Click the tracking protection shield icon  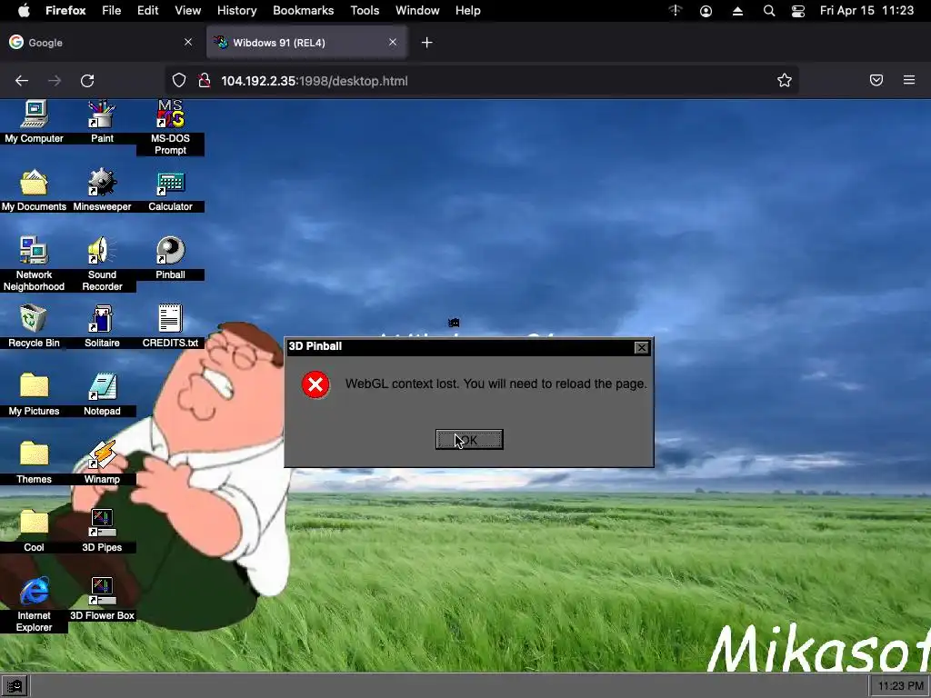click(x=179, y=80)
